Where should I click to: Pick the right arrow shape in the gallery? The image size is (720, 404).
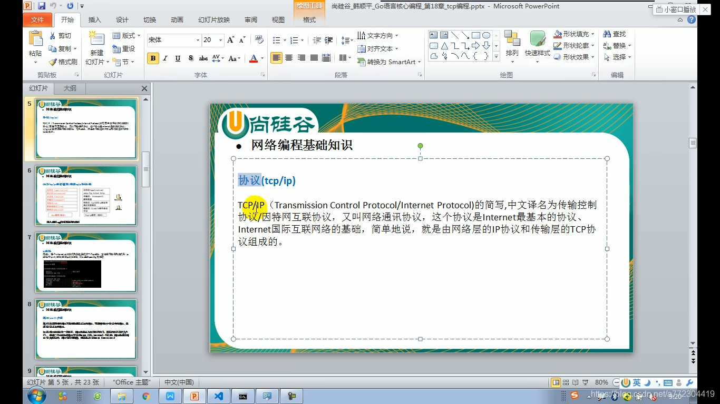475,46
